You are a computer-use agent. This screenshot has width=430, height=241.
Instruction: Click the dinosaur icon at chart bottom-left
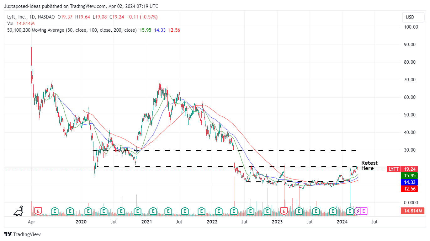(x=19, y=211)
